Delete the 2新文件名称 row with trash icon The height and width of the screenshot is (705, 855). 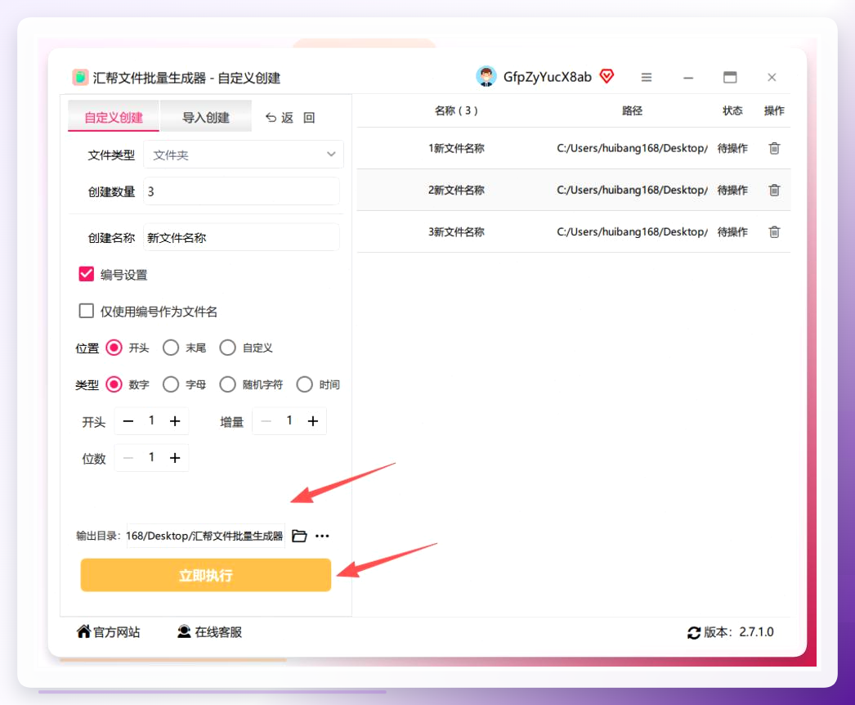pyautogui.click(x=774, y=190)
